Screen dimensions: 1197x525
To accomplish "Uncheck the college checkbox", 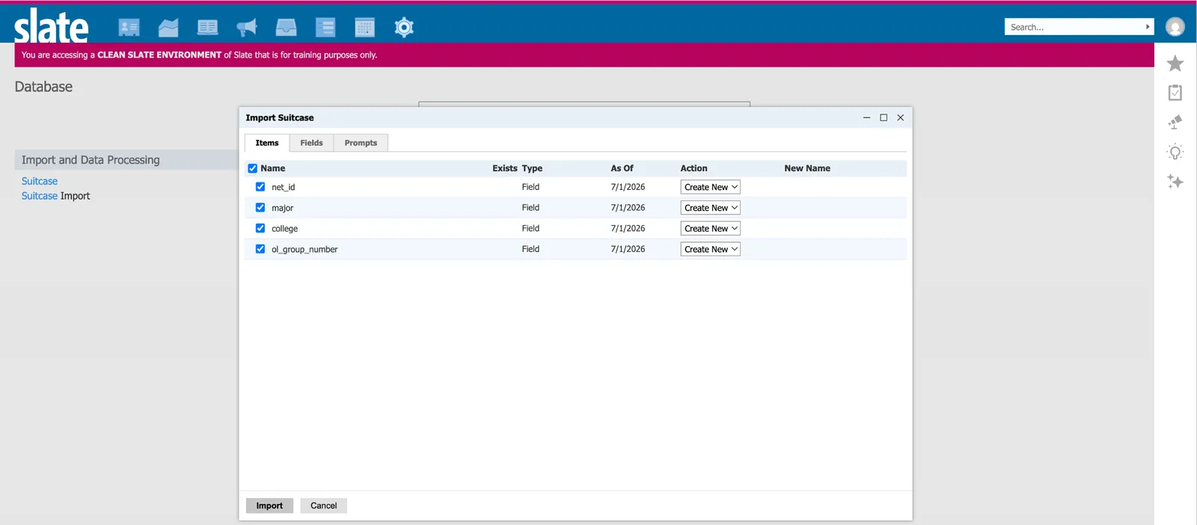I will [260, 228].
